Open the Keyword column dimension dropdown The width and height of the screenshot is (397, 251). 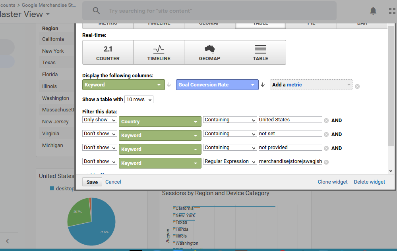pos(124,85)
